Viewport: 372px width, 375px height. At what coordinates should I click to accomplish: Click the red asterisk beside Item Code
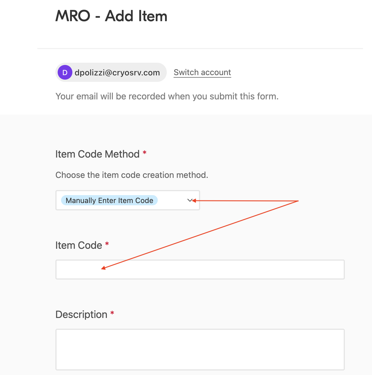[107, 244]
